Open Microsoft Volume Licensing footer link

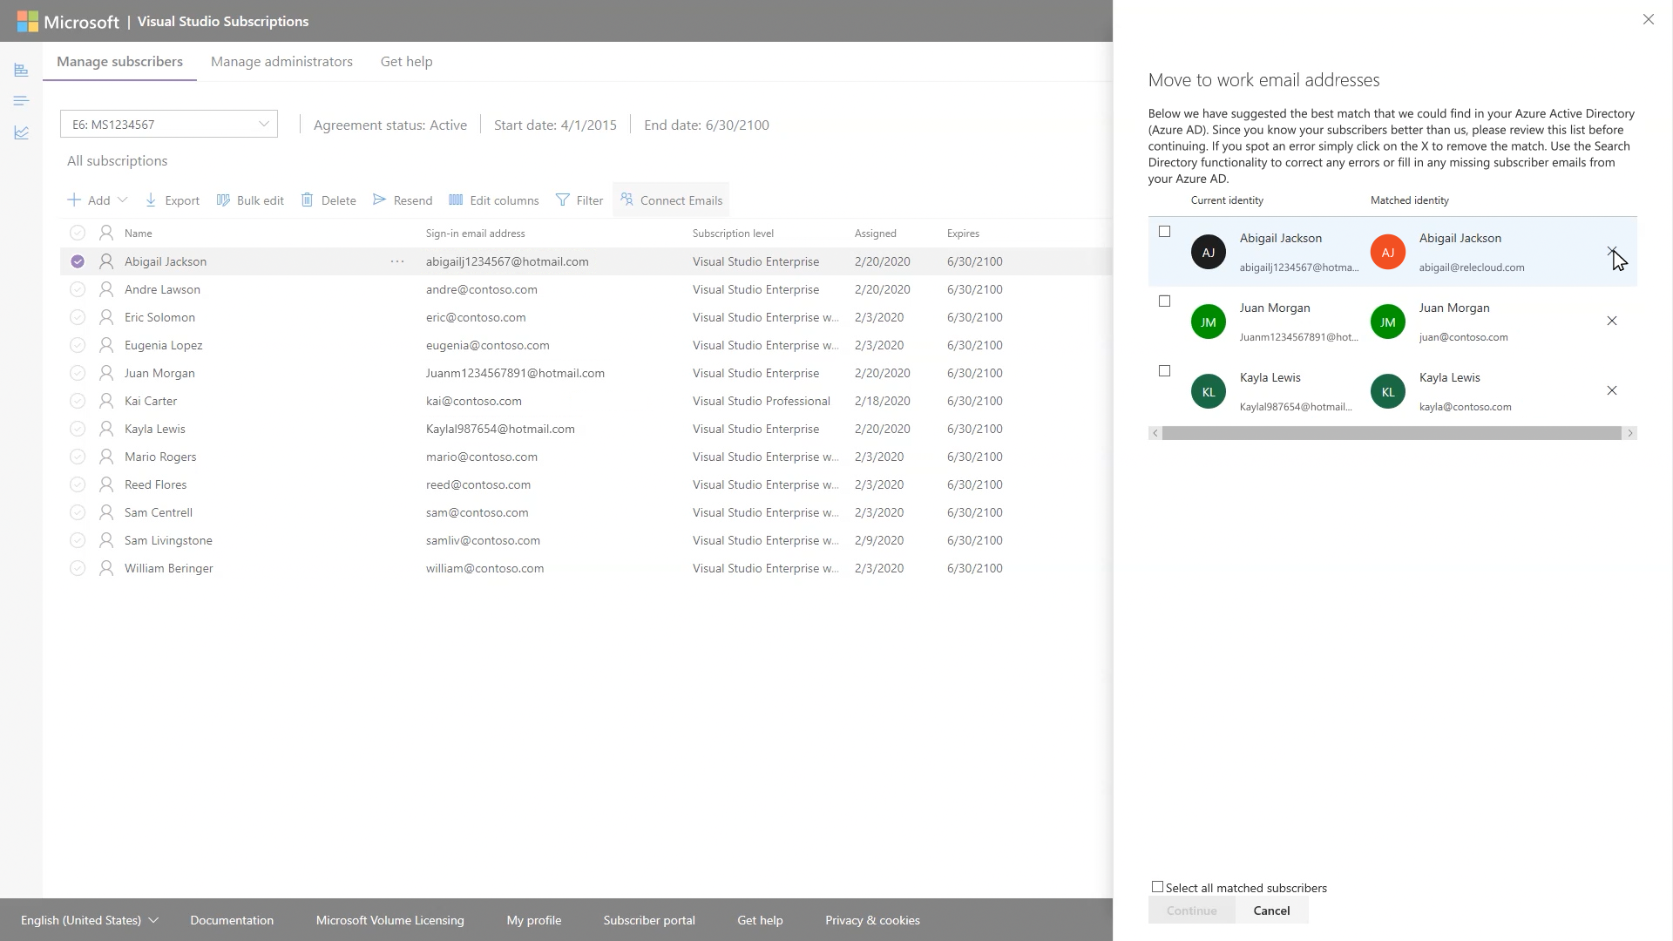(x=389, y=920)
